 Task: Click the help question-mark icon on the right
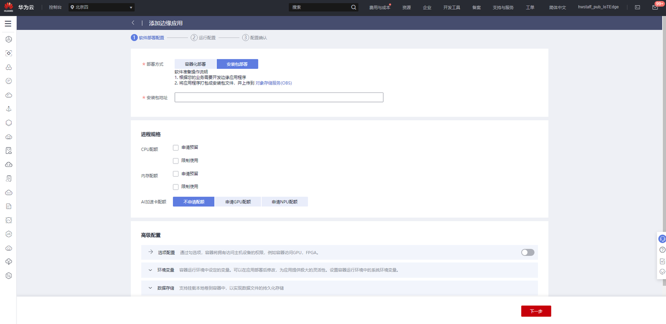click(x=661, y=250)
